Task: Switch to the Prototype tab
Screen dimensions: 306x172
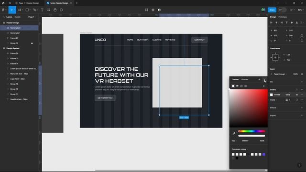Action: 283,17
